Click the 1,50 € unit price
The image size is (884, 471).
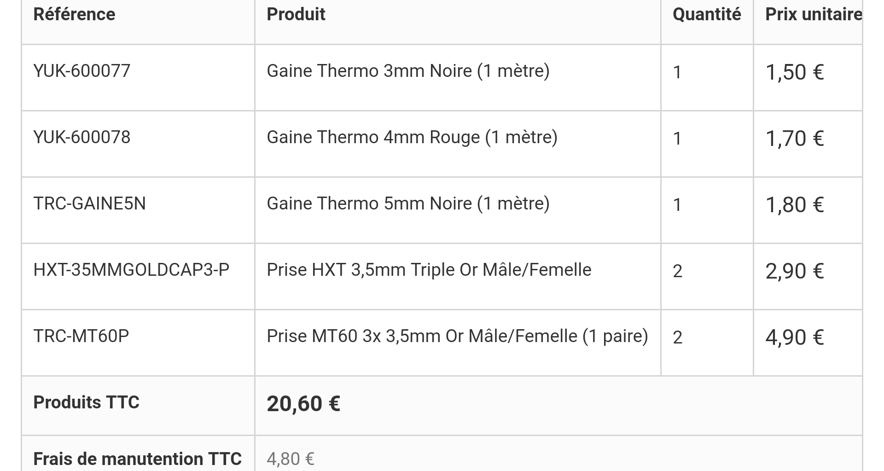(794, 72)
